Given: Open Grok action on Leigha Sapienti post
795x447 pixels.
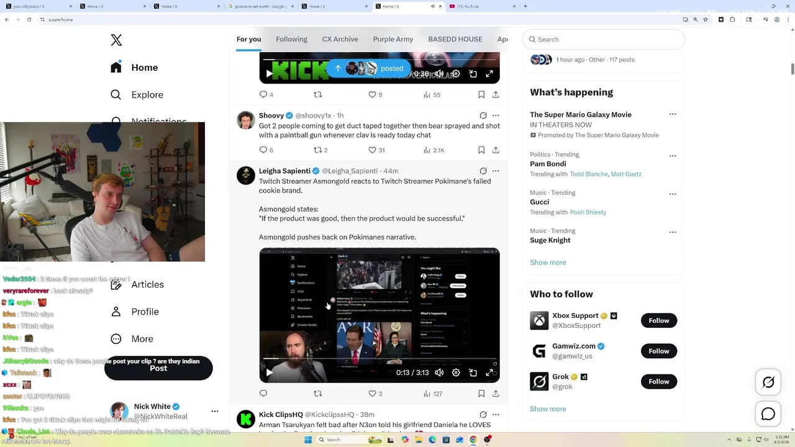Looking at the screenshot, I should [x=483, y=171].
